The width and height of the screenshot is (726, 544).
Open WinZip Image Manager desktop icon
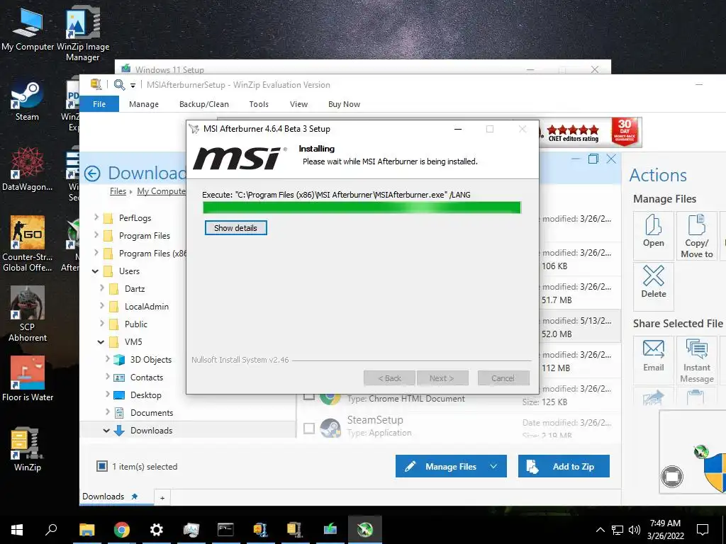click(x=83, y=33)
